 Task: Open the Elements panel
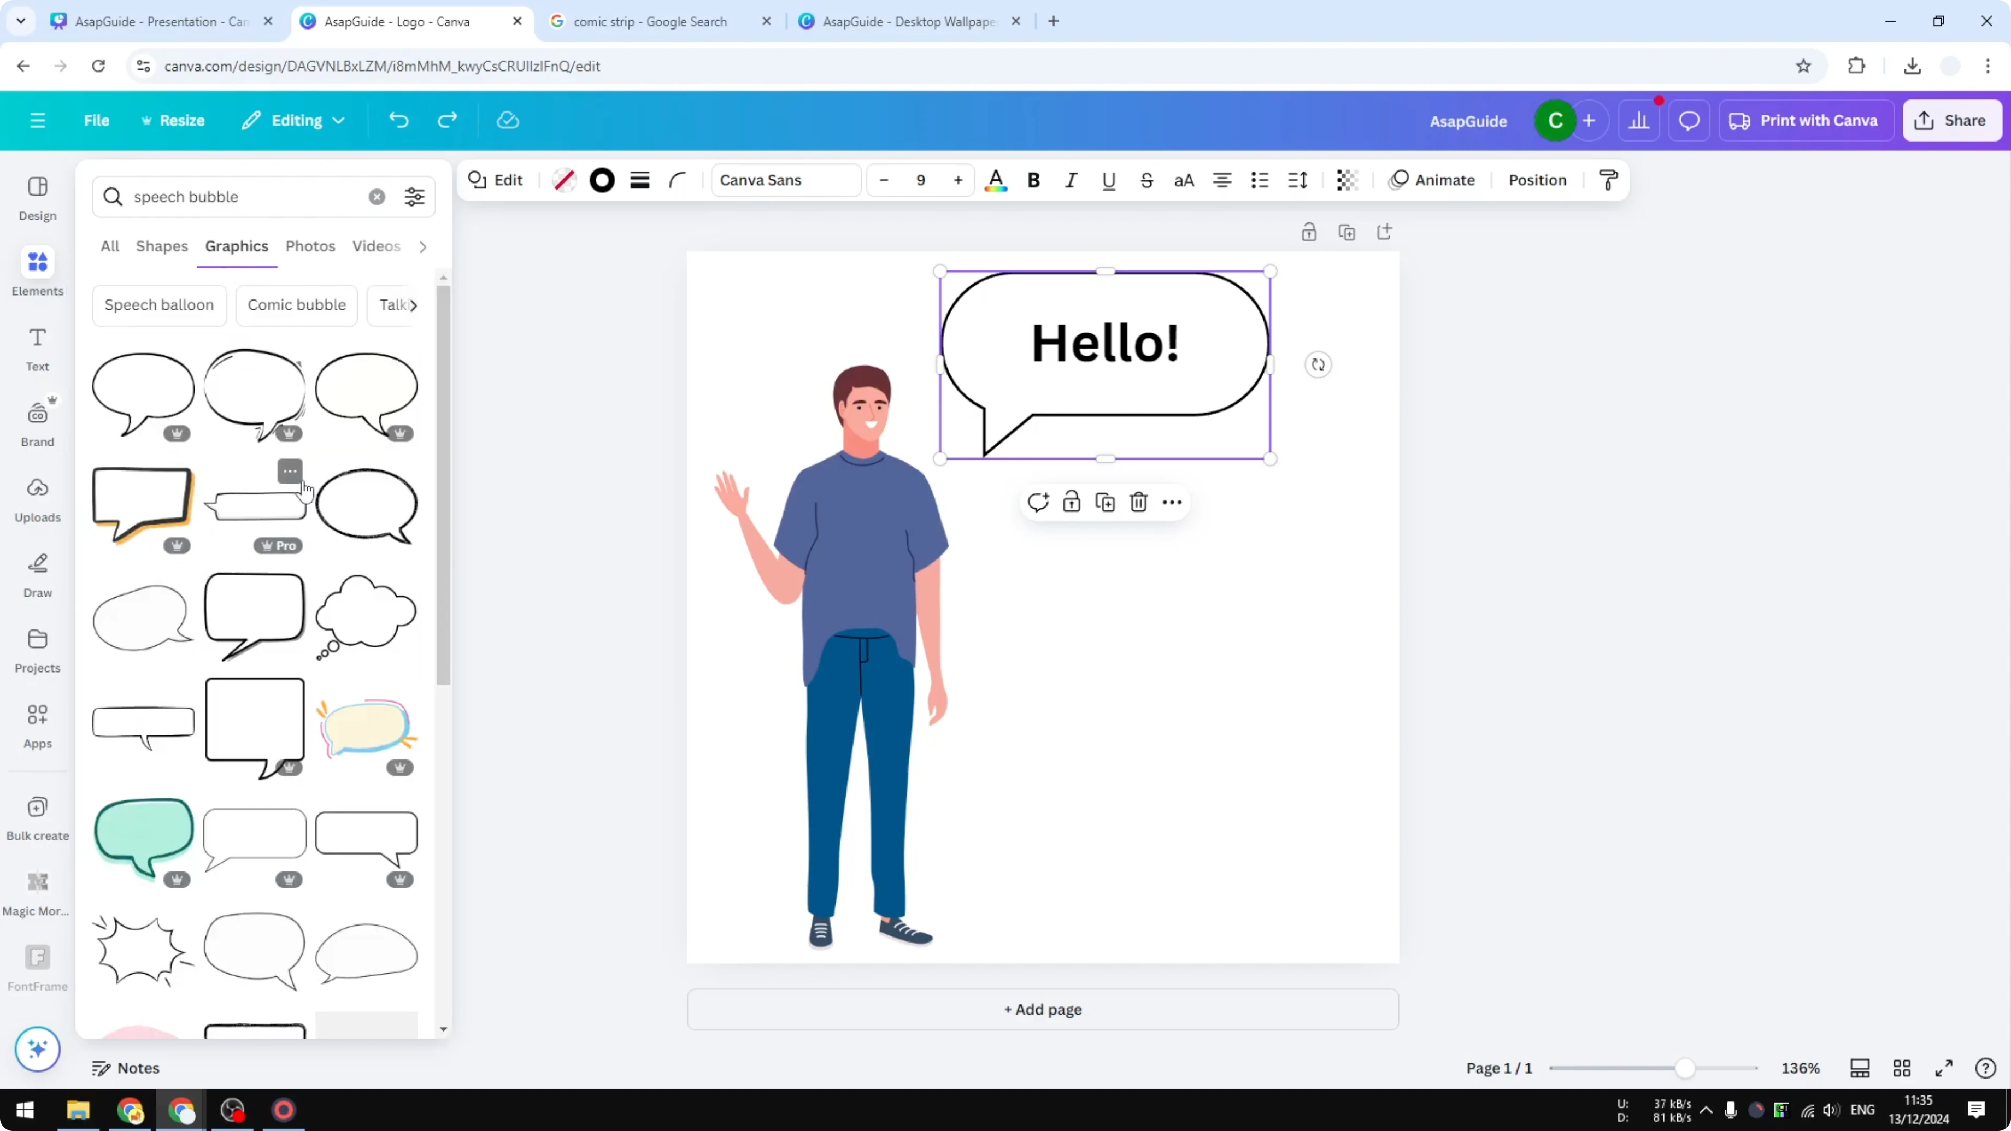(x=37, y=272)
